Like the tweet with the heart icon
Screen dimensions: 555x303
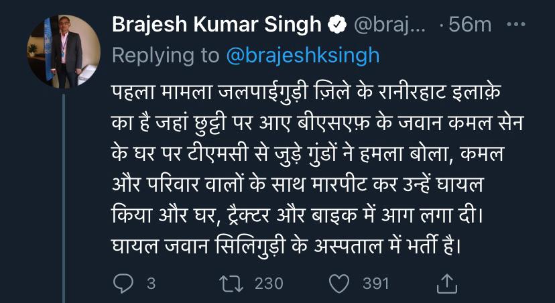341,284
